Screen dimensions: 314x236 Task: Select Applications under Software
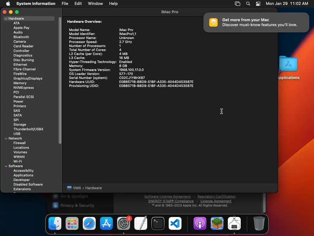click(23, 175)
